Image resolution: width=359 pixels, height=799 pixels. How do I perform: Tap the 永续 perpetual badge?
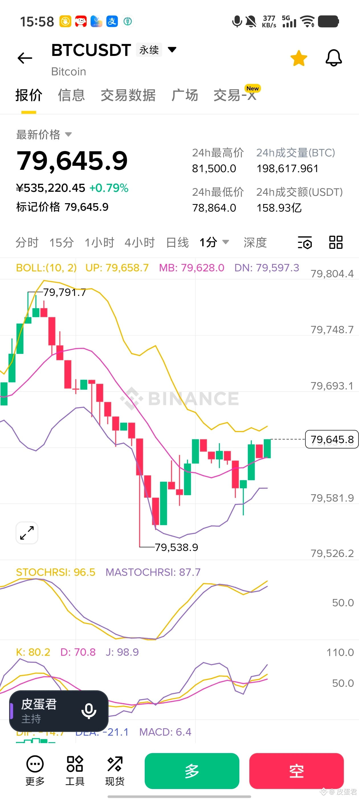(x=149, y=50)
